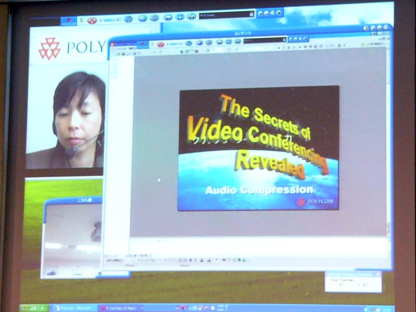Image resolution: width=416 pixels, height=312 pixels.
Task: Click the lock icon in the address field
Action: pos(251,15)
